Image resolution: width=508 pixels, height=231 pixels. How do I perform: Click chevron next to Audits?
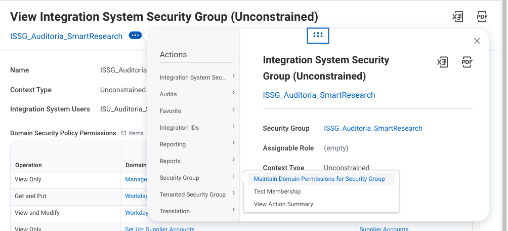pos(234,93)
